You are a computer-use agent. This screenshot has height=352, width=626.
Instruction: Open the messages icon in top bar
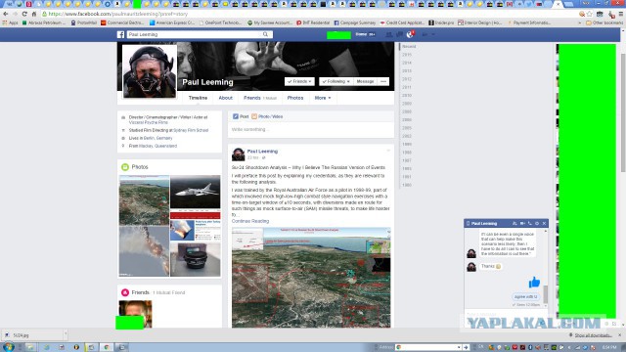point(399,35)
